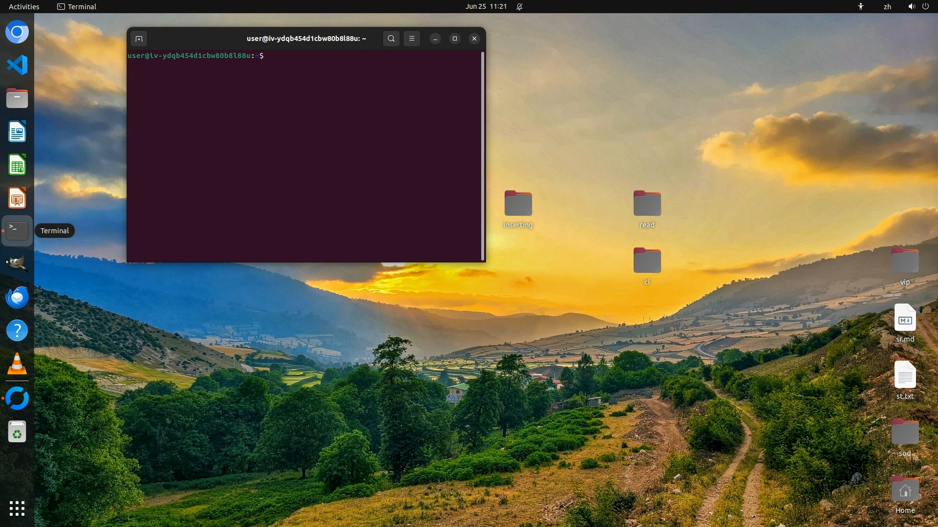Launch VLC media player from dock
938x527 pixels.
pos(17,364)
